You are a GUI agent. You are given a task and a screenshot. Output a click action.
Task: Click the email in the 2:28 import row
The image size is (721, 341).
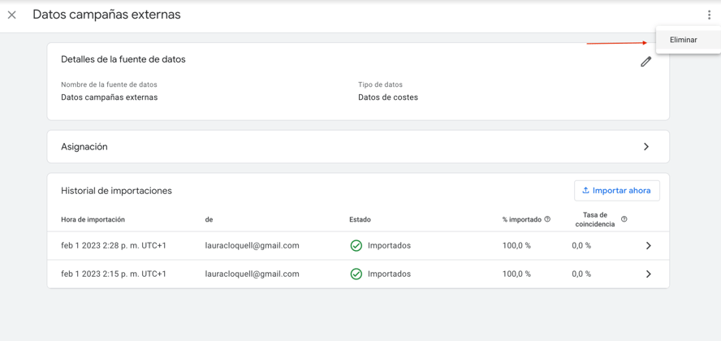[252, 246]
